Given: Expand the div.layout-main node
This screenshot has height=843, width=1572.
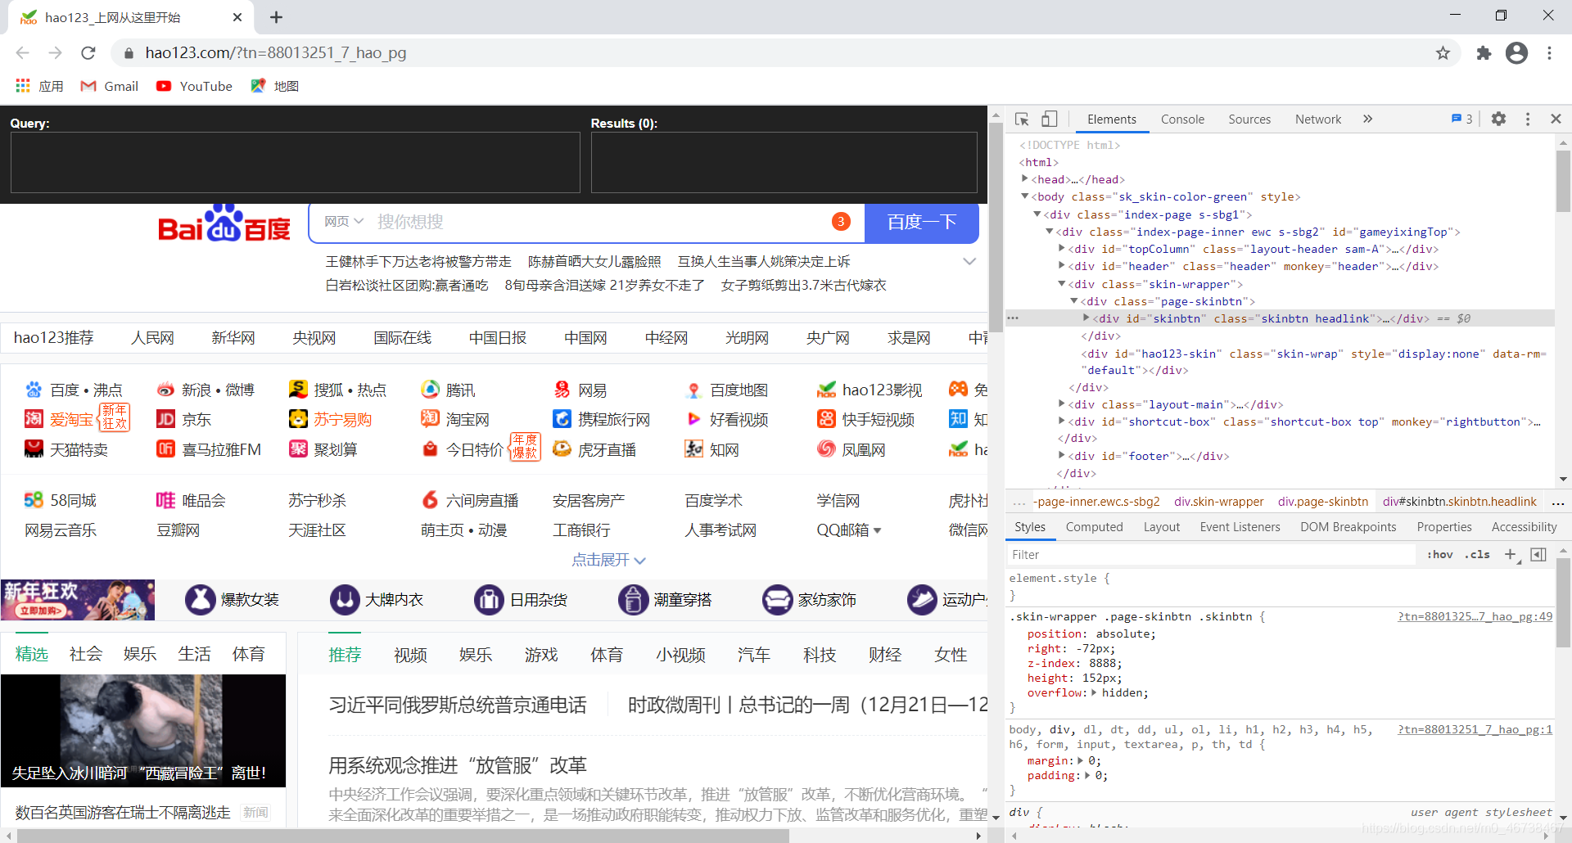Looking at the screenshot, I should pos(1062,404).
